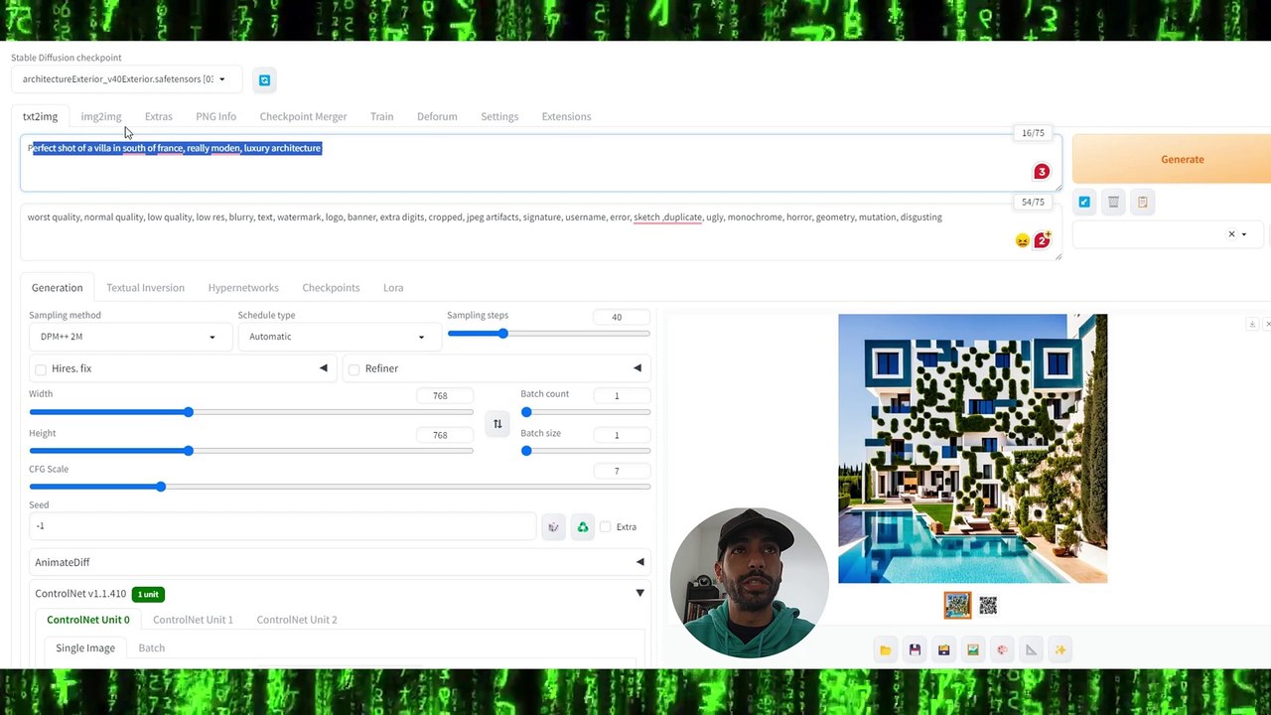This screenshot has height=715, width=1271.
Task: Click the Width slider
Action: (x=251, y=412)
